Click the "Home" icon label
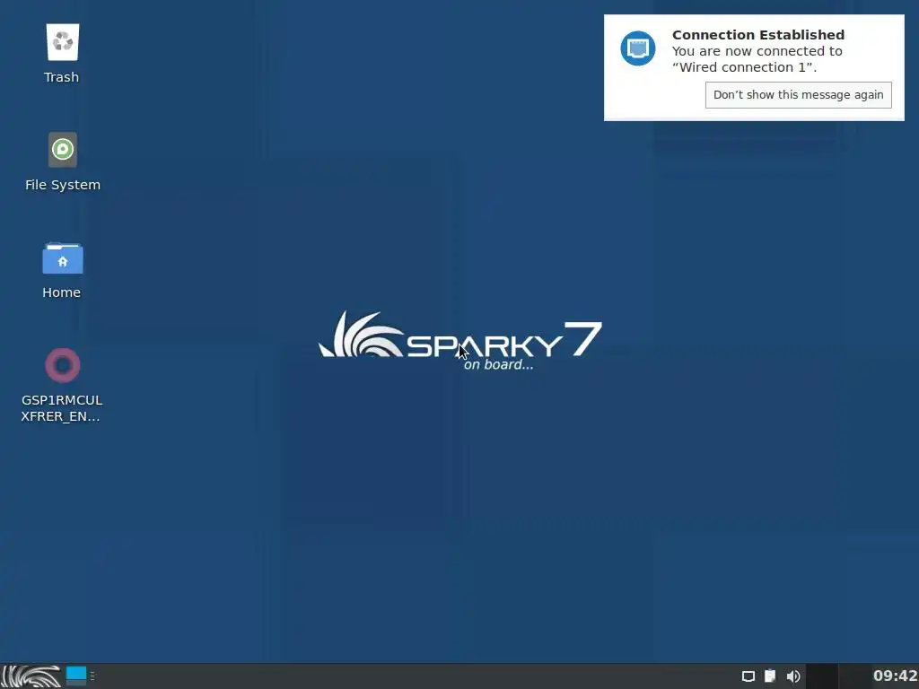919x689 pixels. pos(62,292)
